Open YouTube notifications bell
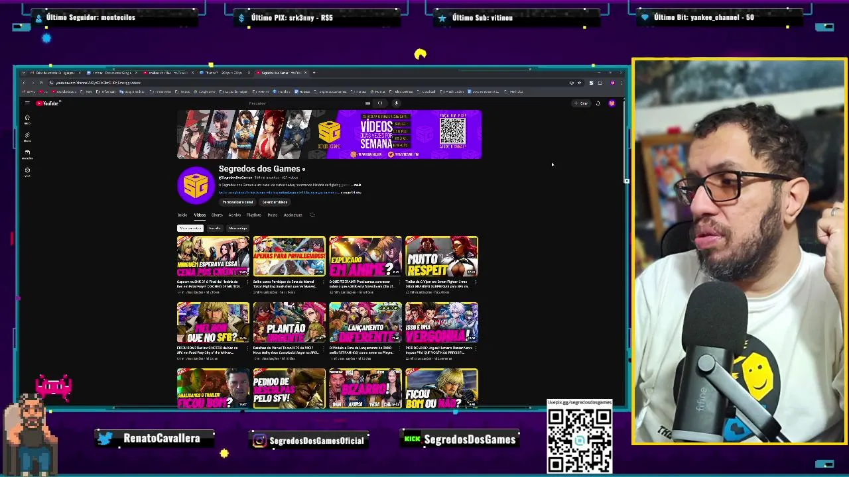The width and height of the screenshot is (849, 477). 598,103
